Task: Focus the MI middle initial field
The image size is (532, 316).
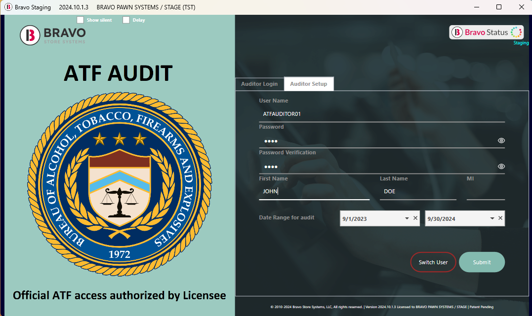Action: (x=486, y=191)
